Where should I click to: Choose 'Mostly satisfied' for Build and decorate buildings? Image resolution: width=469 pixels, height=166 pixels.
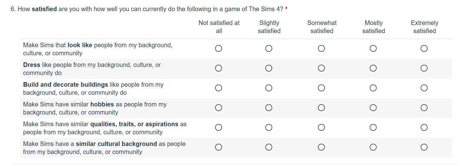click(x=373, y=88)
